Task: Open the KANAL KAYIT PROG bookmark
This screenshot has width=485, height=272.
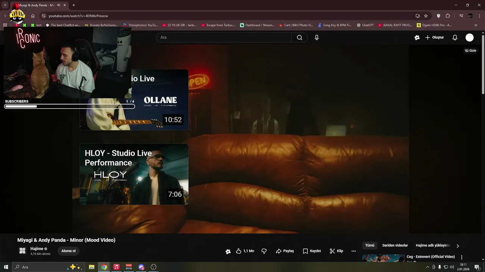Action: pyautogui.click(x=395, y=25)
